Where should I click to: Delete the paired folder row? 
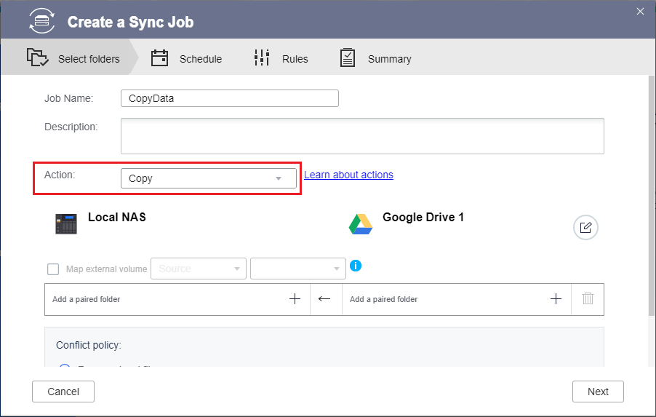click(588, 298)
